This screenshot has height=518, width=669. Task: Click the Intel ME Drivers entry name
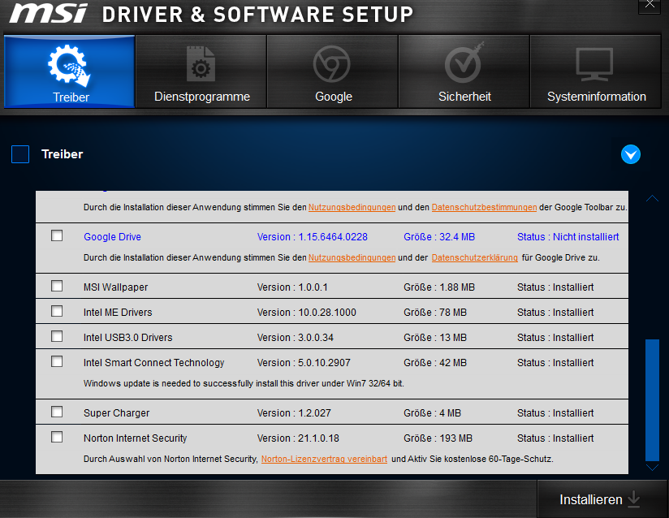(118, 313)
